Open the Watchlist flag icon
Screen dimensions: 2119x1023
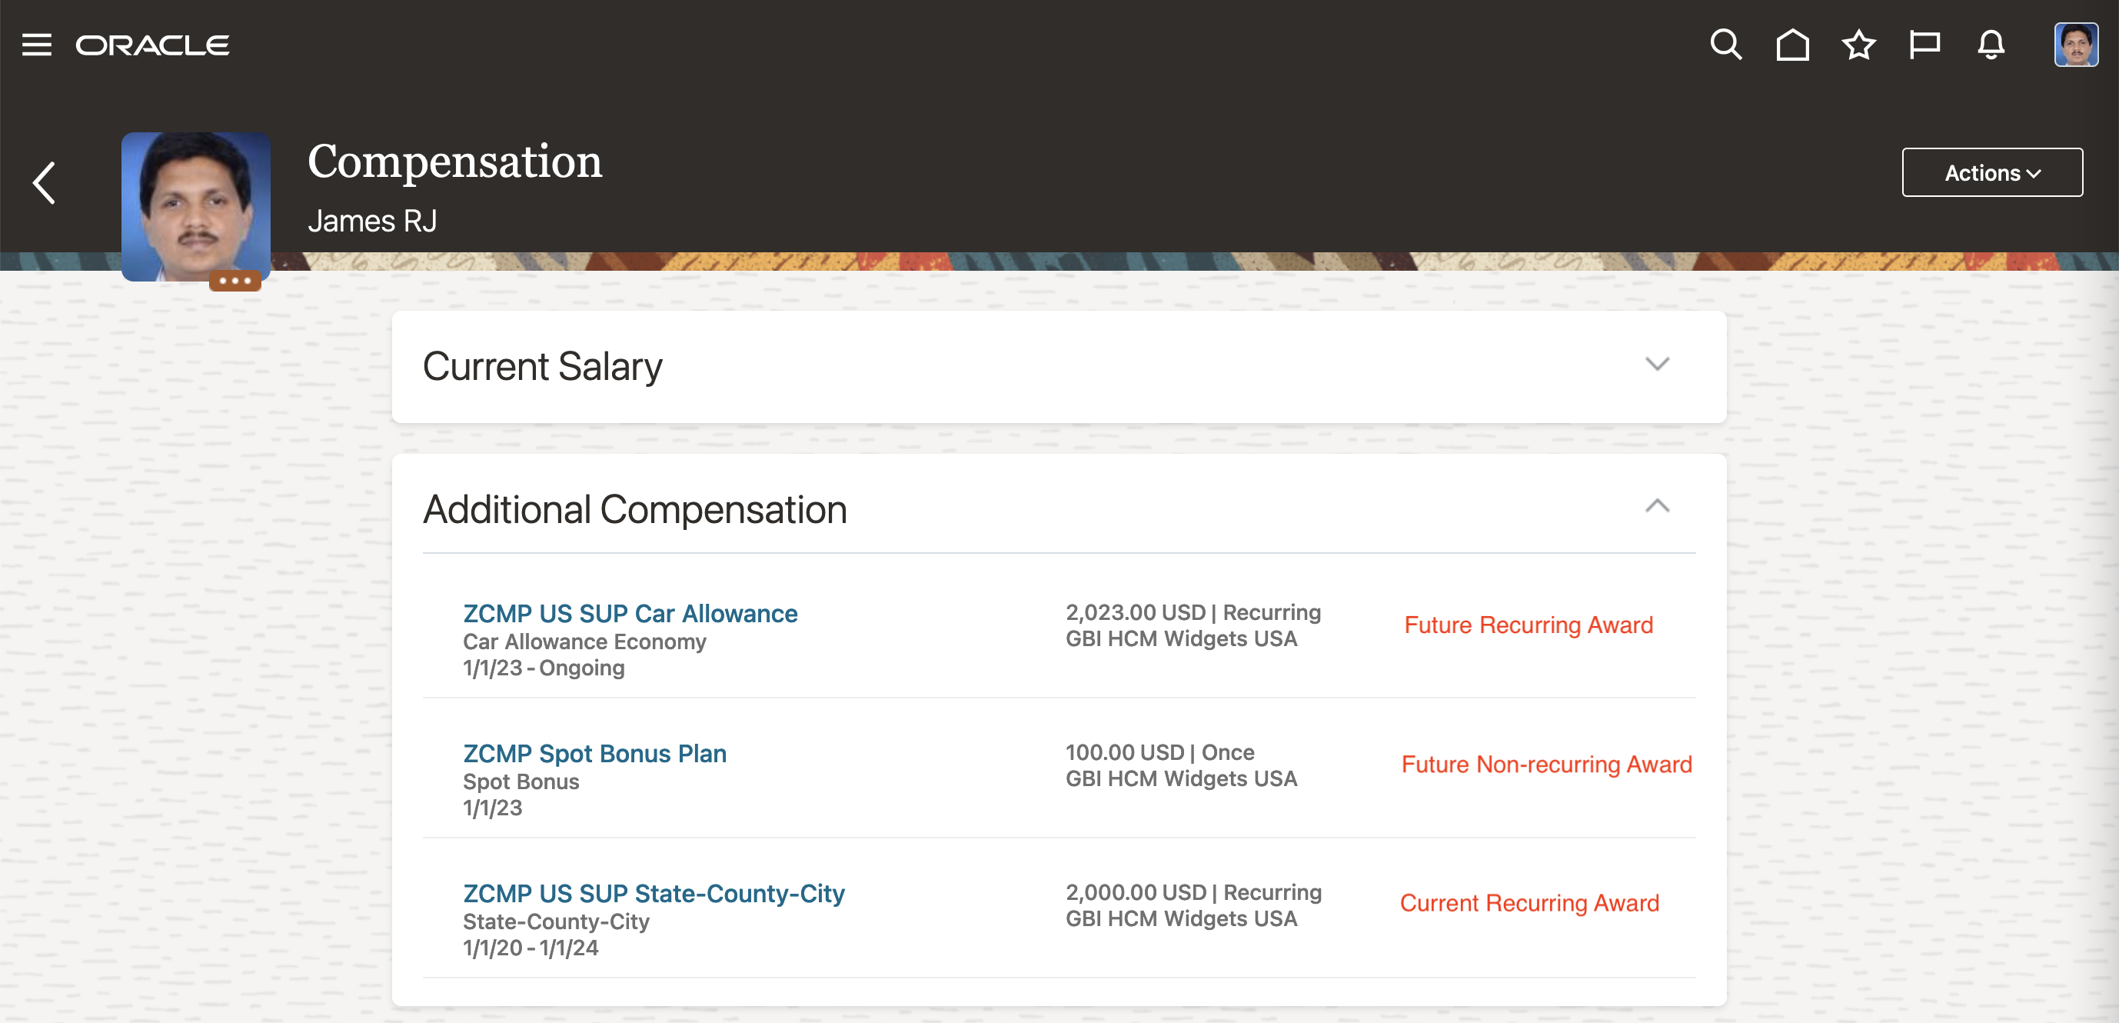[1924, 45]
